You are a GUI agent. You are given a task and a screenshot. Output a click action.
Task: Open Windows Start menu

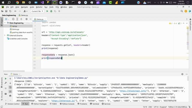[3, 2]
